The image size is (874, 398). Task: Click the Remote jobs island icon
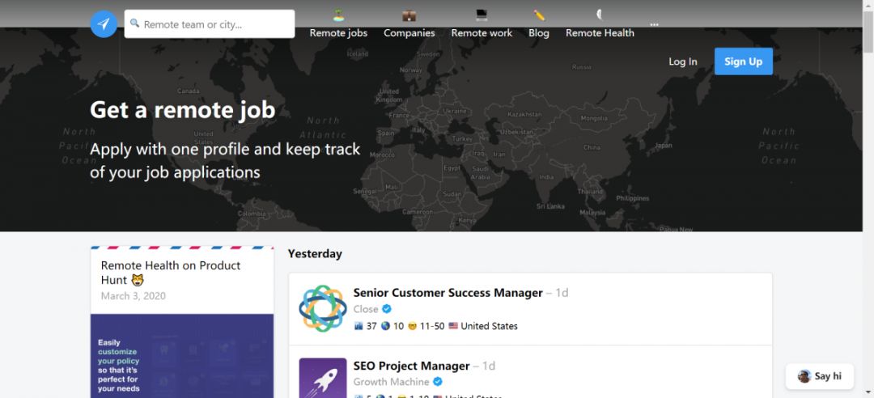click(x=338, y=15)
